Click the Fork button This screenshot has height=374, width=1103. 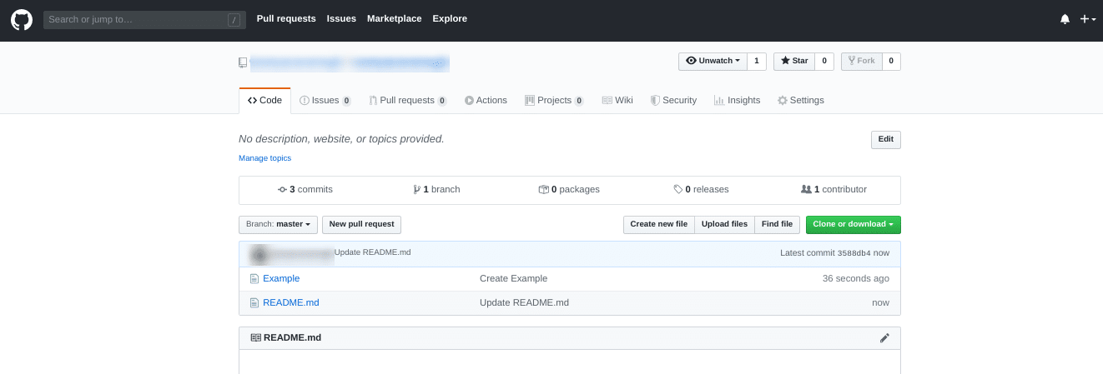(860, 61)
